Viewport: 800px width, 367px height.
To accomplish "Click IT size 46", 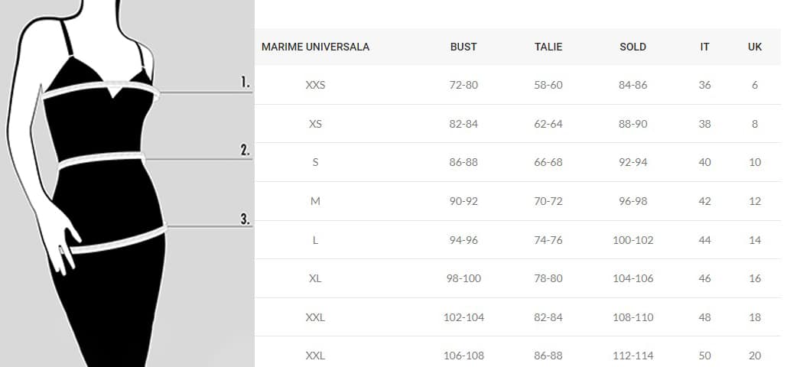I will click(704, 278).
